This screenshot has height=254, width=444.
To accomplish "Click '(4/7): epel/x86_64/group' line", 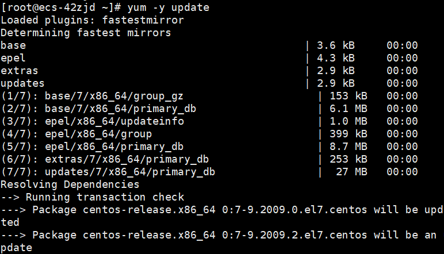I will pos(76,134).
